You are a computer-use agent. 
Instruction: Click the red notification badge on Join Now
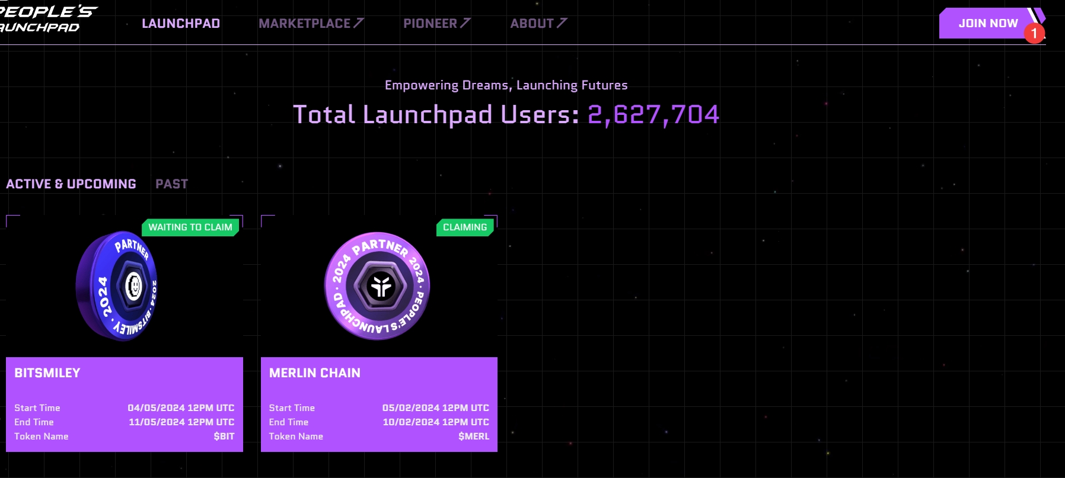tap(1034, 33)
